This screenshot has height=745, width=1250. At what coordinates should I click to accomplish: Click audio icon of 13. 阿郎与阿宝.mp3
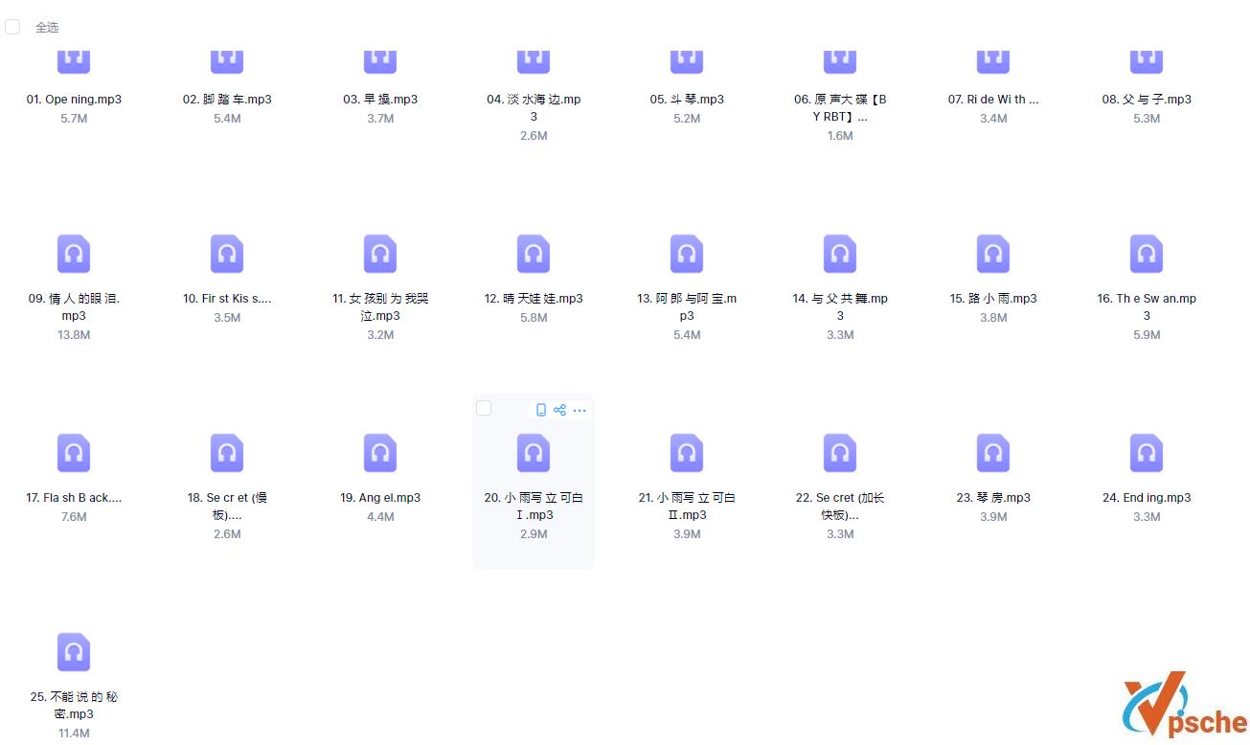coord(687,254)
